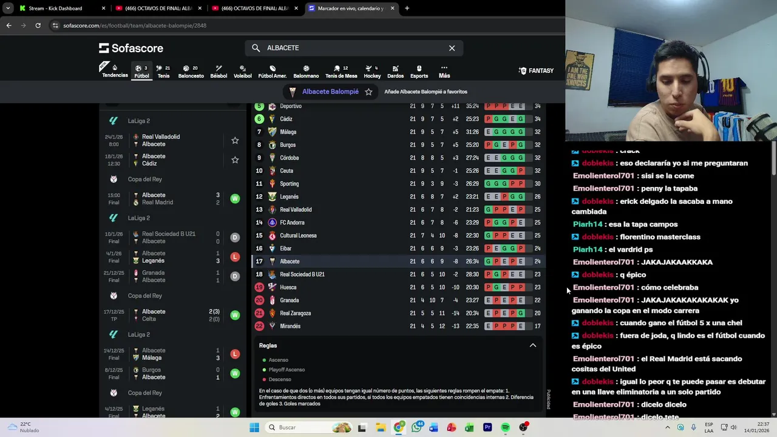This screenshot has width=777, height=437.
Task: Favorite the Real Valladolid vs Albacete match
Action: pyautogui.click(x=235, y=141)
